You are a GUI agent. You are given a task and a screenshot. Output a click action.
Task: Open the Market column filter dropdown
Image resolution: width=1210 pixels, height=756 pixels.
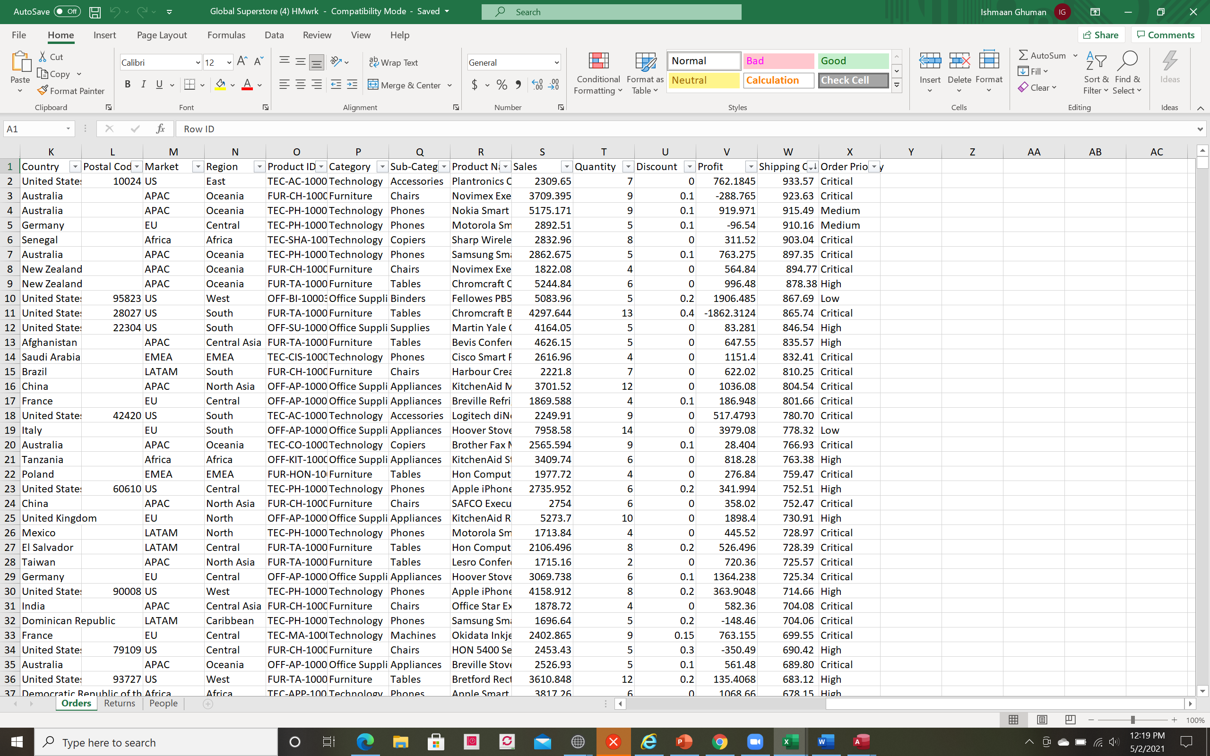[198, 166]
